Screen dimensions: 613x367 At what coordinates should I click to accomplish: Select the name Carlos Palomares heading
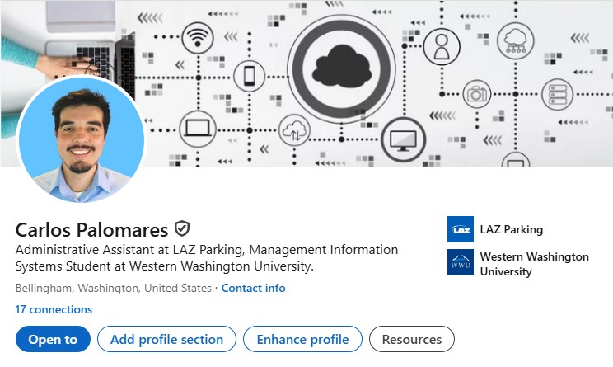coord(92,229)
